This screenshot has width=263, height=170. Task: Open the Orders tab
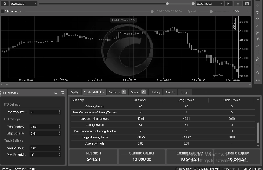click(x=138, y=92)
